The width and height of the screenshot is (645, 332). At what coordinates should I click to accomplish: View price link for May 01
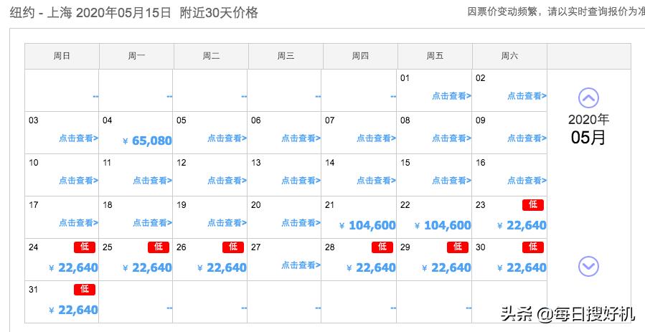coord(451,96)
